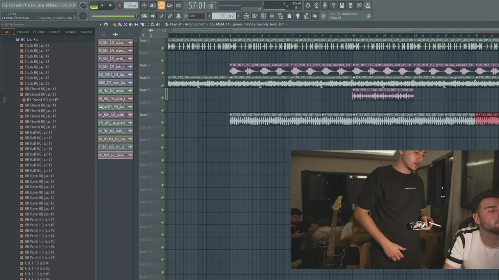Select Kick 1 HQ Jazz #2 sample
Image resolution: width=499 pixels, height=280 pixels.
(x=37, y=268)
